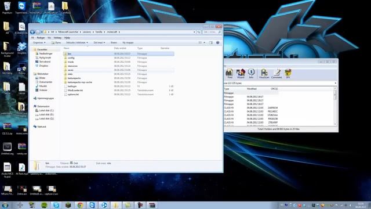
Task: Select the options.txt file
Action: pos(73,94)
